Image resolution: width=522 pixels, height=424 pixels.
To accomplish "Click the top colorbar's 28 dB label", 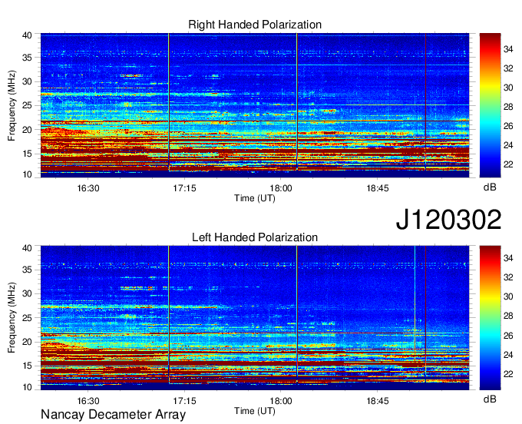I will tap(508, 107).
